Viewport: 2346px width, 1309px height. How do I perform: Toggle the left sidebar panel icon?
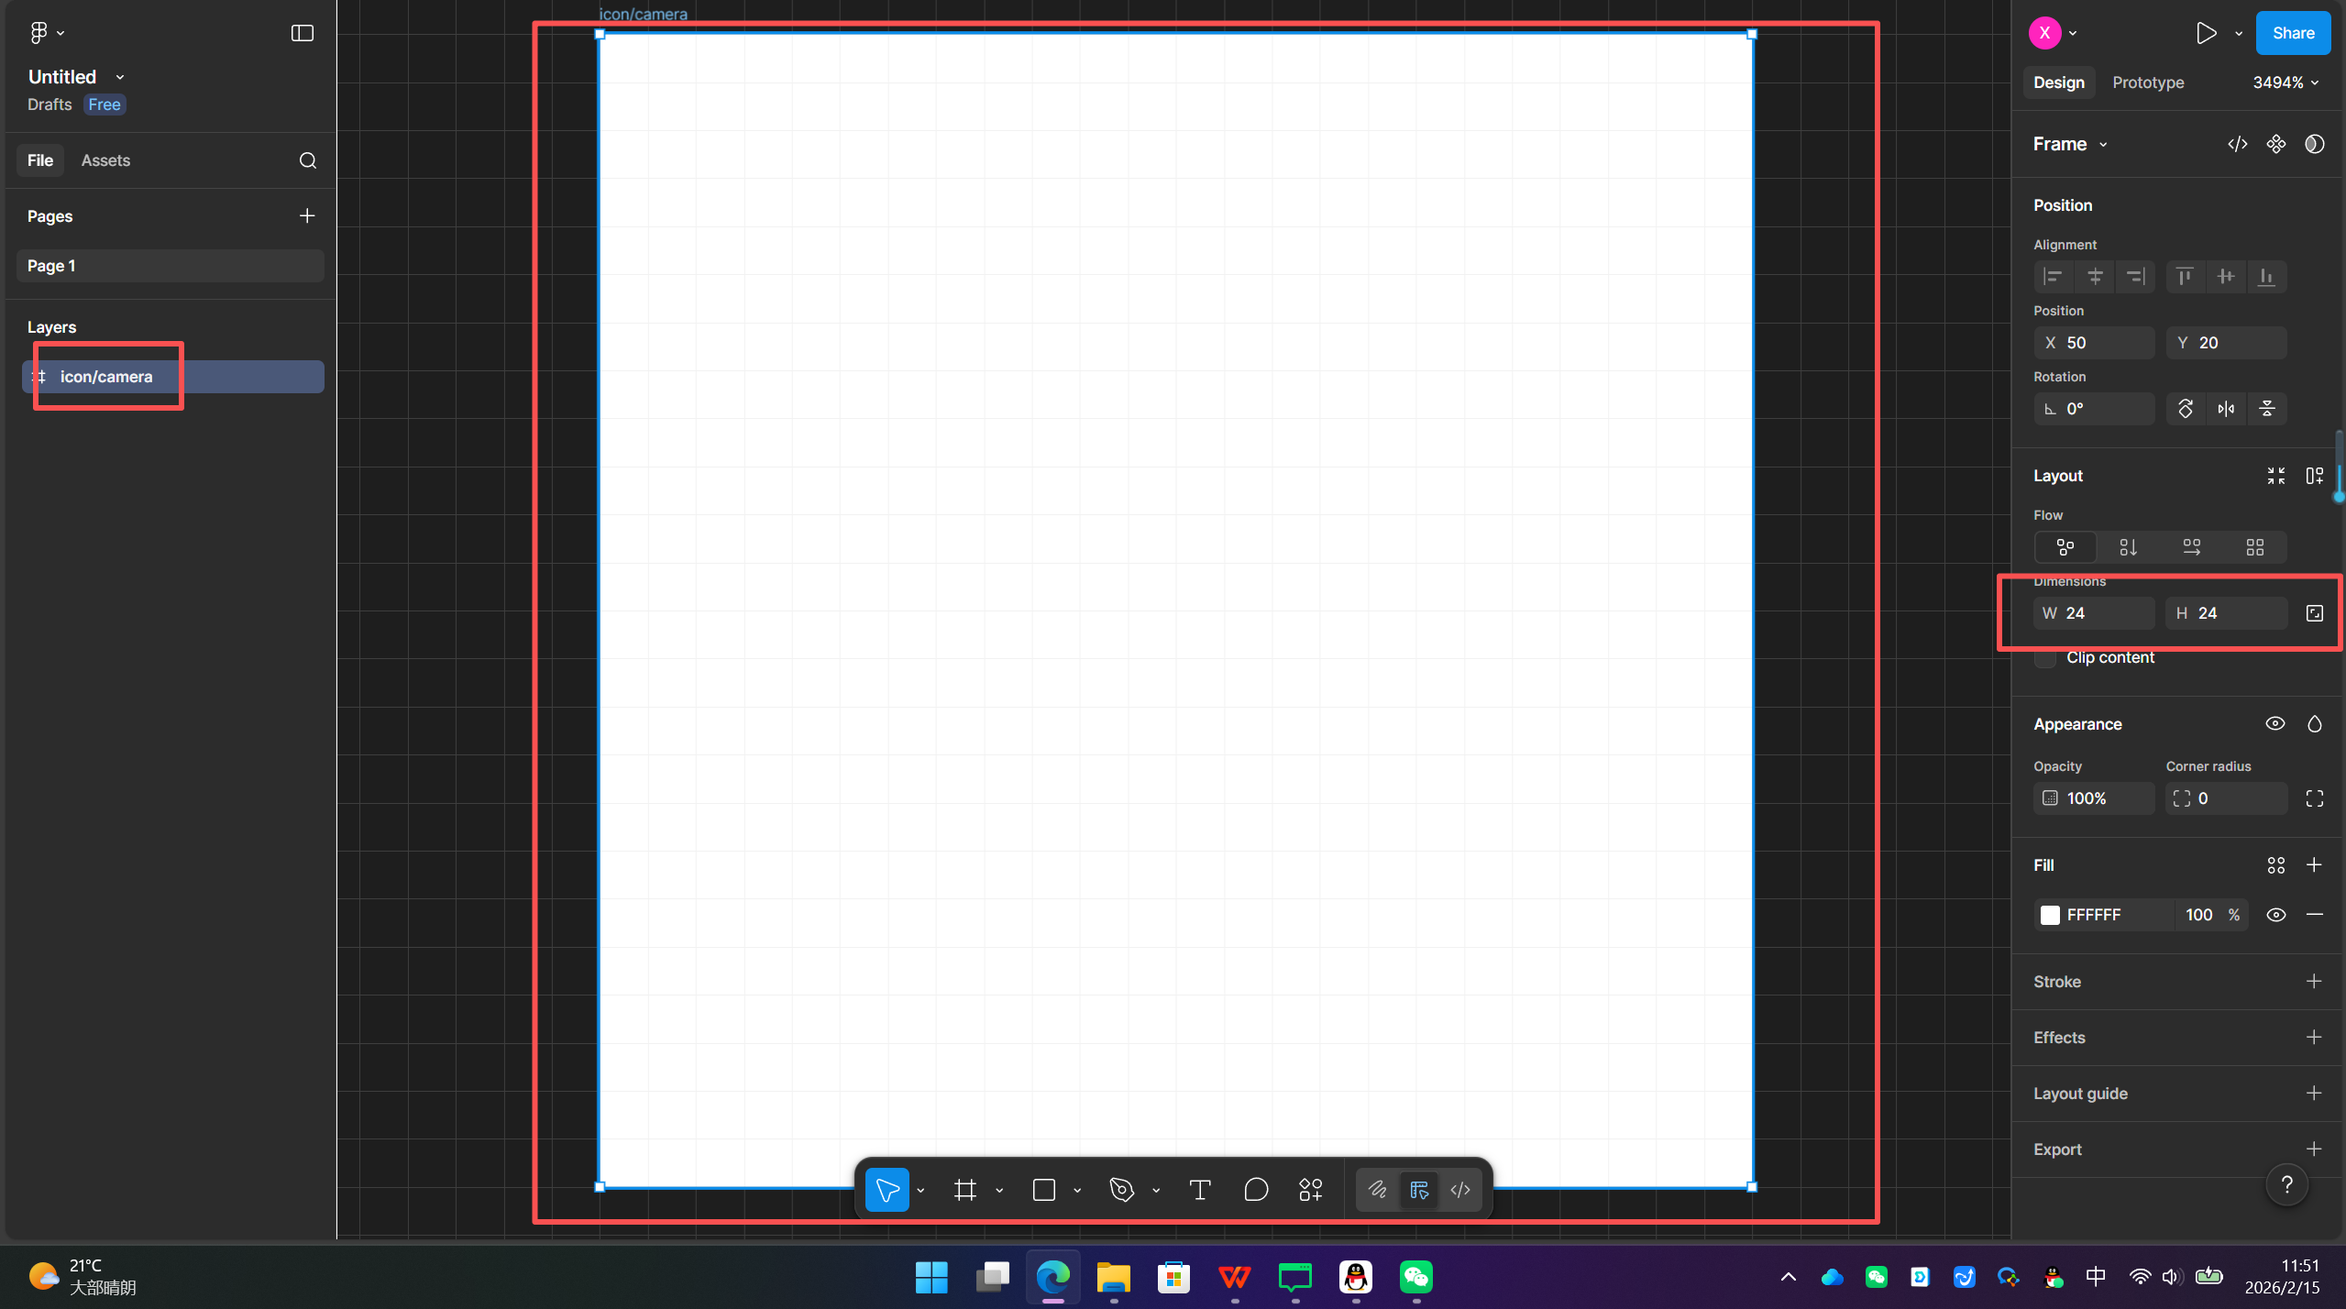click(x=302, y=33)
